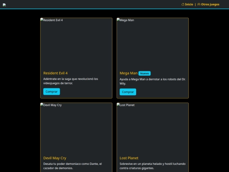Click the house icon beside Inicio
Image resolution: width=229 pixels, height=172 pixels.
(x=183, y=4)
